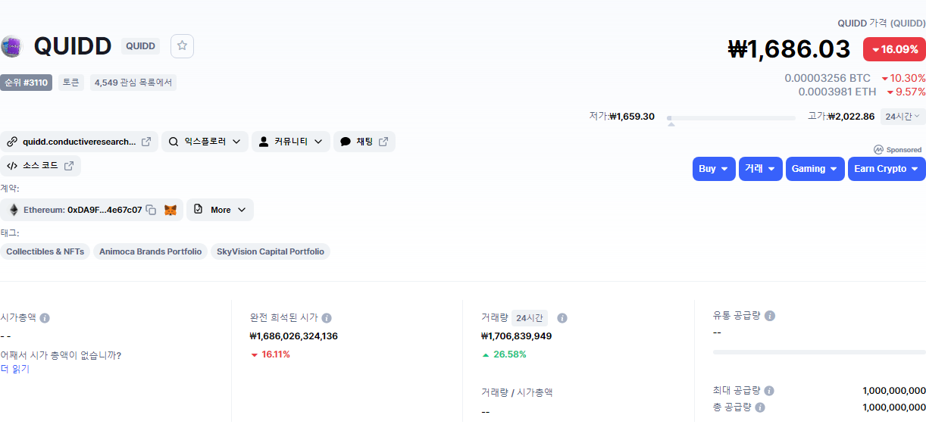Click info icon beside 거래량 24시간
The width and height of the screenshot is (926, 437).
tap(562, 318)
